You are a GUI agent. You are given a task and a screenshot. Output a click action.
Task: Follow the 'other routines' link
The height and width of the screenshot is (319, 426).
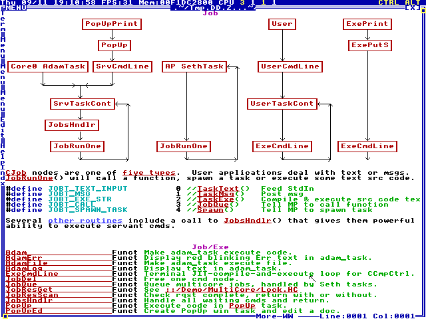[85, 221]
